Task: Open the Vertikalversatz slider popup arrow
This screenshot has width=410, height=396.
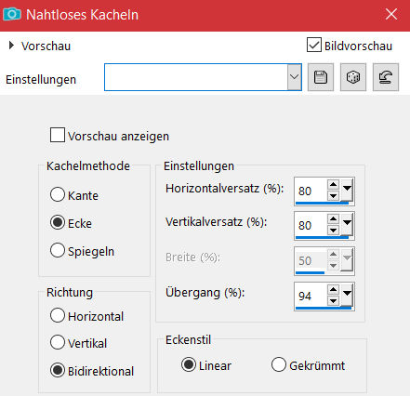Action: [347, 223]
